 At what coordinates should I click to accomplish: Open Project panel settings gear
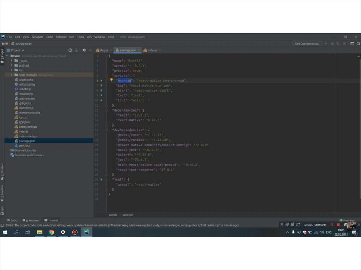84,50
